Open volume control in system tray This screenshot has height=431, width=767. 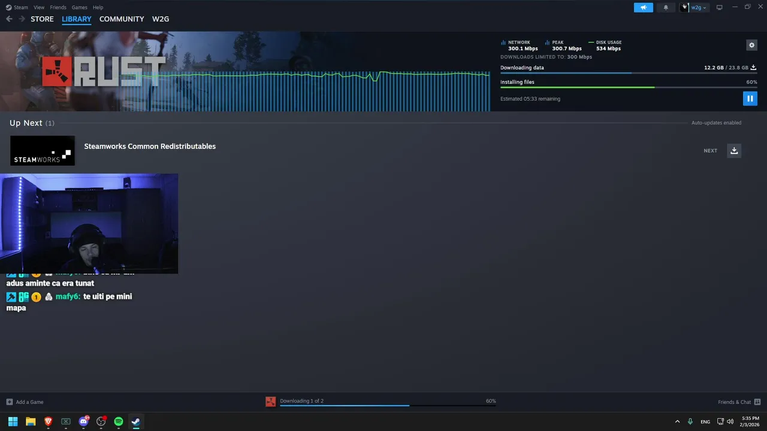click(730, 421)
